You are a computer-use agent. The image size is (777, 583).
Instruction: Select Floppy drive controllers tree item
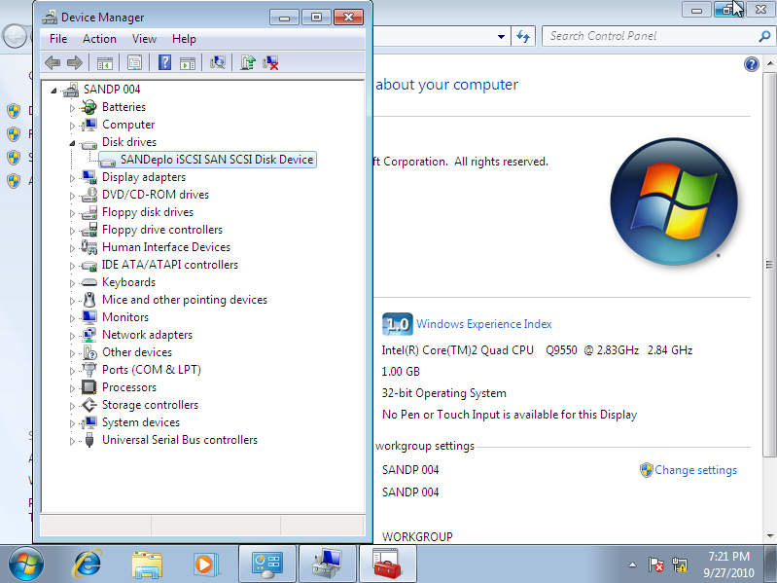tap(162, 230)
